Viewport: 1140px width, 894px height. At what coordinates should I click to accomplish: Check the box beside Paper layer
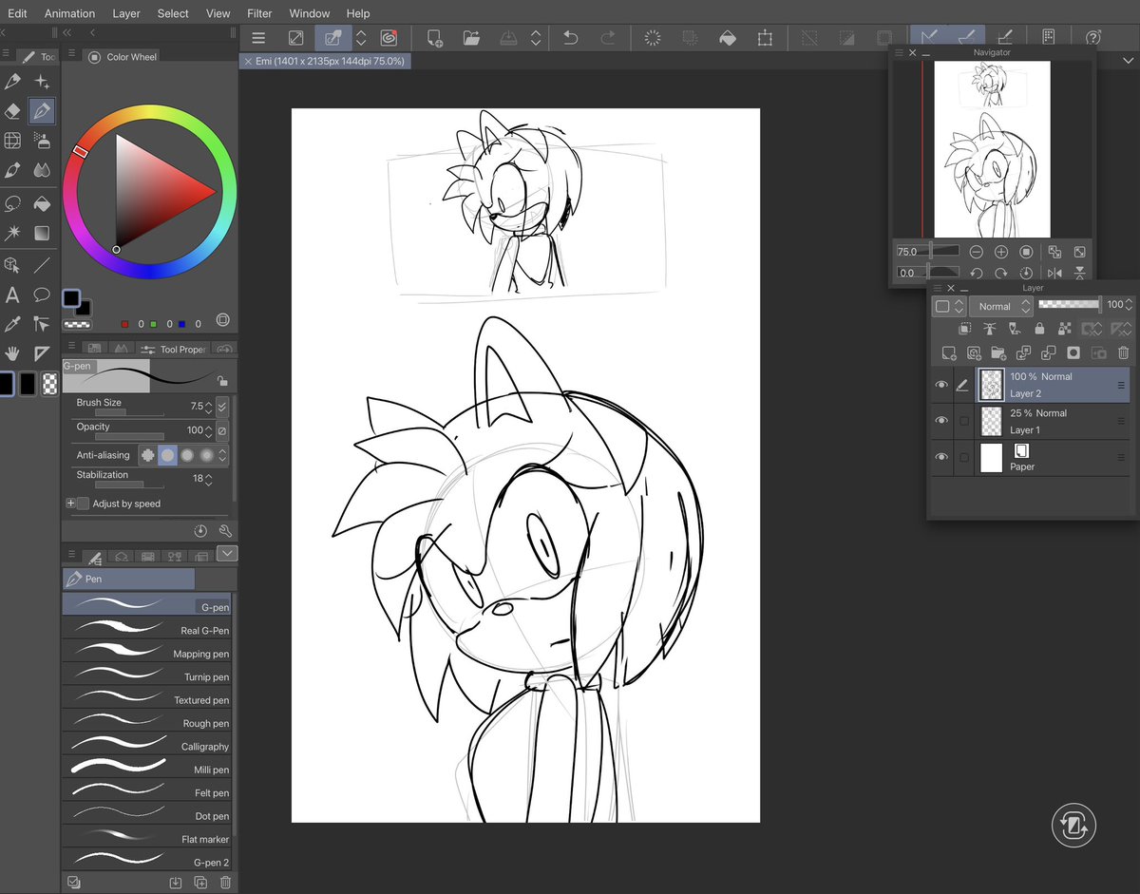[964, 457]
